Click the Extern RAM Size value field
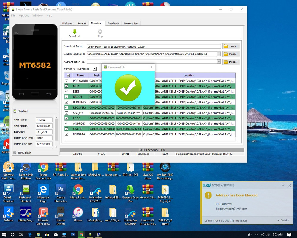This screenshot has width=297, height=238. tap(44, 144)
